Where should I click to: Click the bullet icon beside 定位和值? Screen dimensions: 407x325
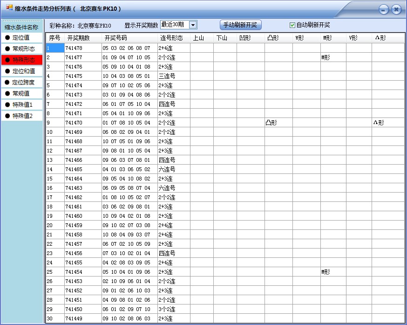tap(7, 70)
